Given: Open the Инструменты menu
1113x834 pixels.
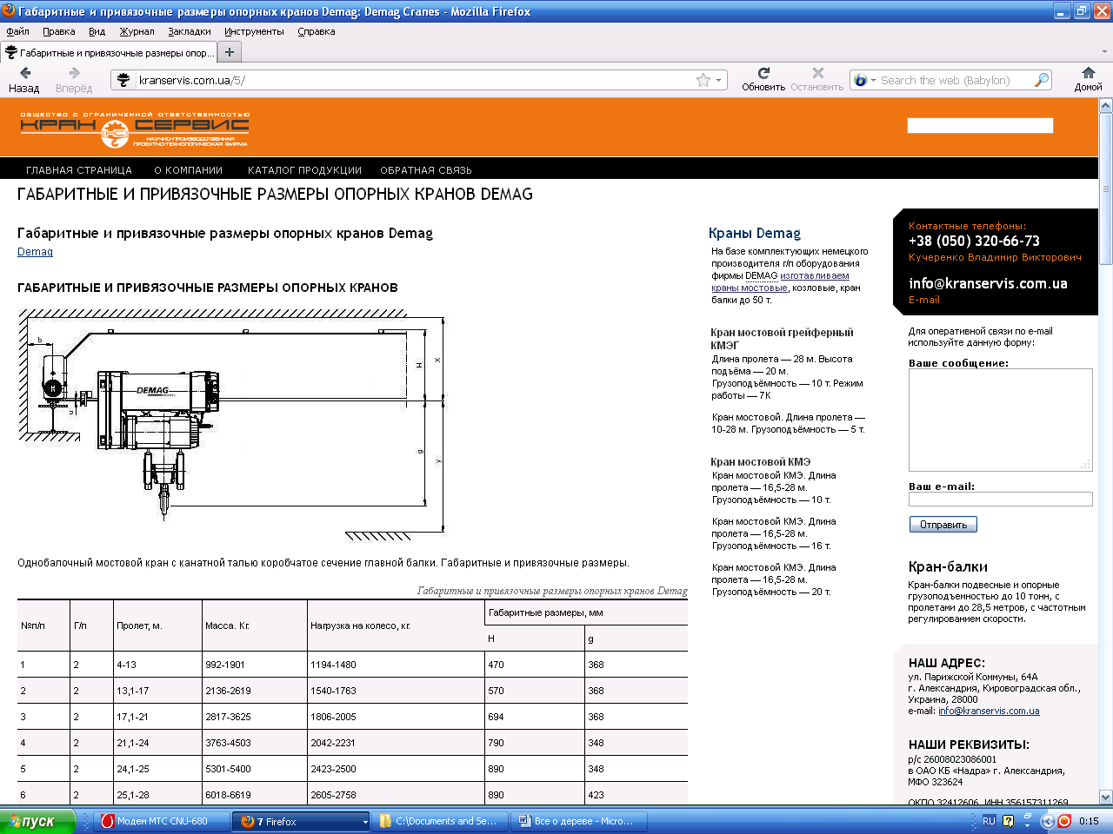Looking at the screenshot, I should (254, 31).
